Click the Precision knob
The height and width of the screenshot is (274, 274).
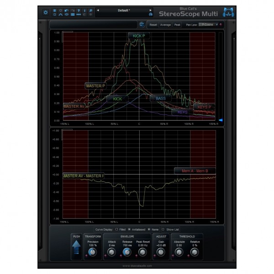(92, 252)
